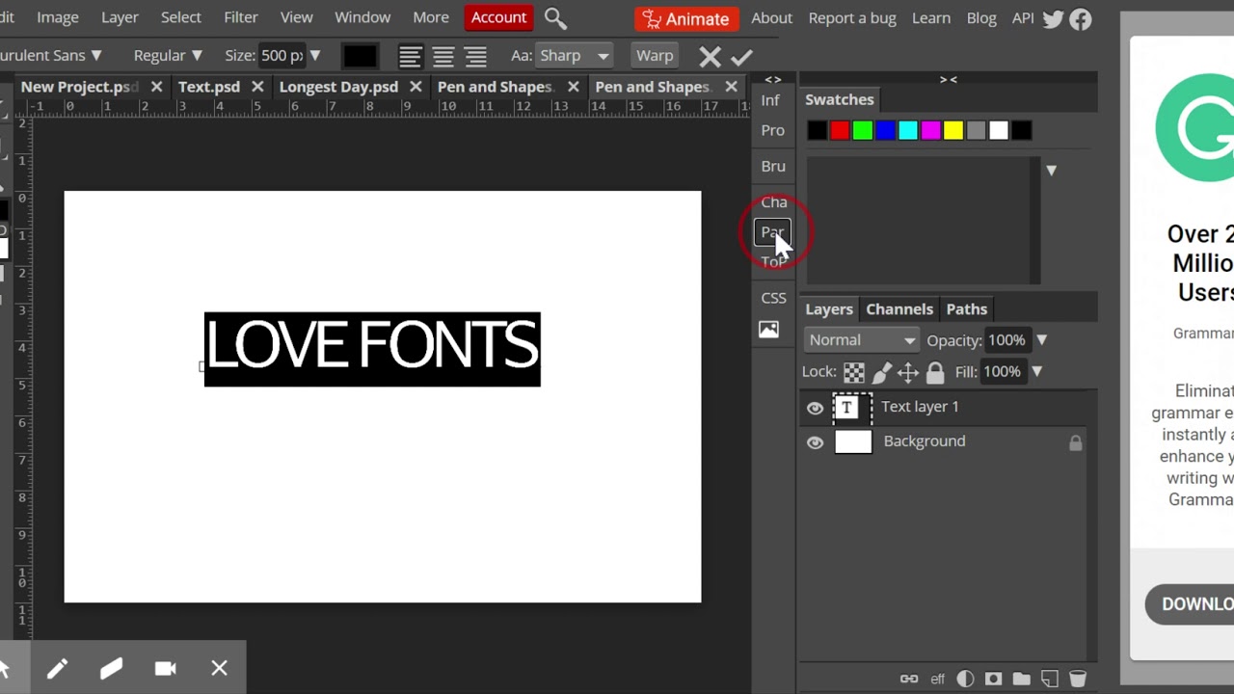Switch to the Text.psd document tab

tap(209, 87)
